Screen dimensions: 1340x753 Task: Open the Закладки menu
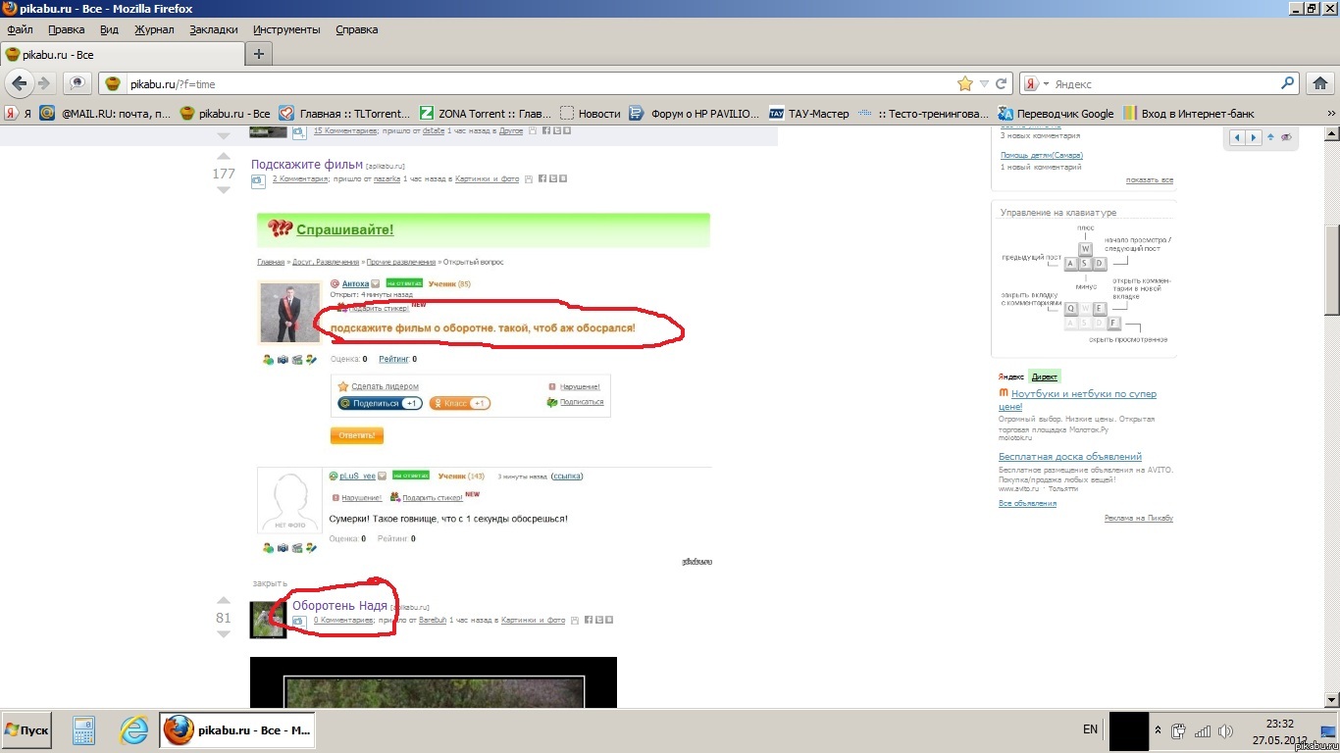point(213,29)
